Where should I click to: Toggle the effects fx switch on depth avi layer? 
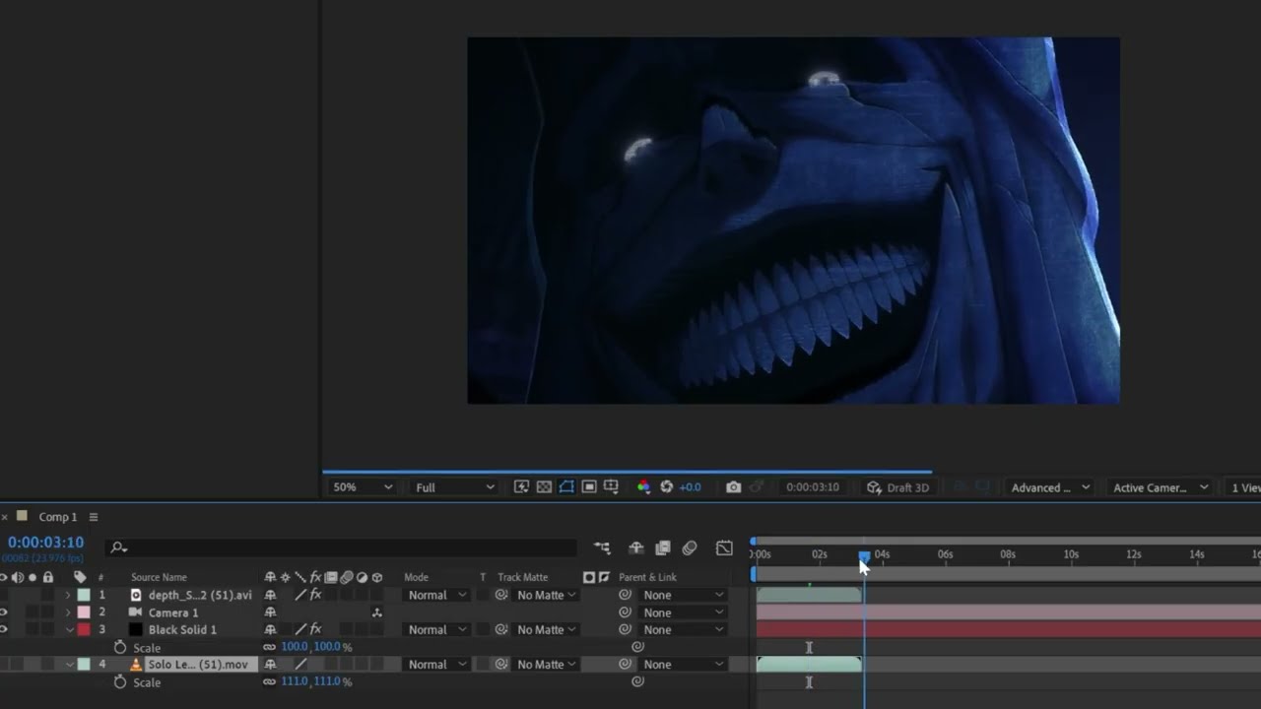coord(315,596)
